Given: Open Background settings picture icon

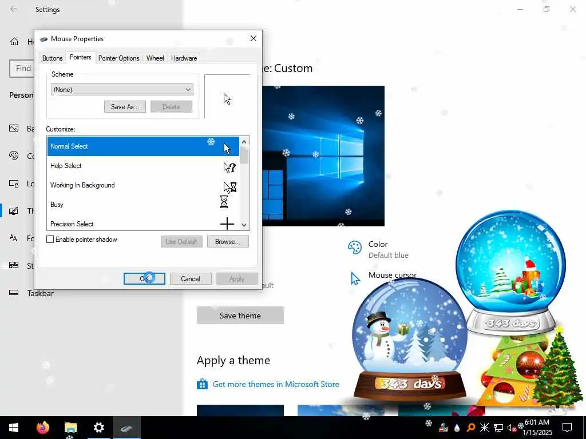Looking at the screenshot, I should coord(14,129).
